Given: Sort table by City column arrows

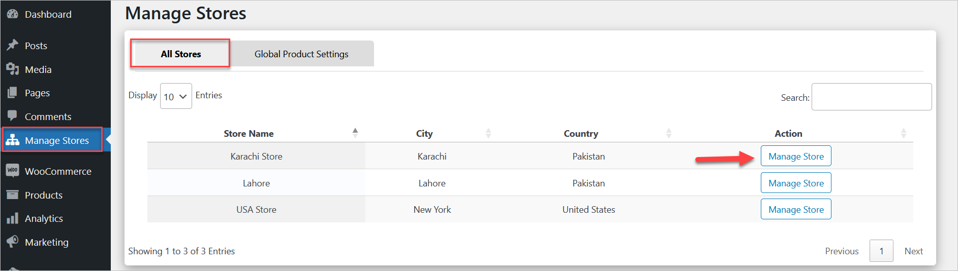Looking at the screenshot, I should (x=488, y=133).
